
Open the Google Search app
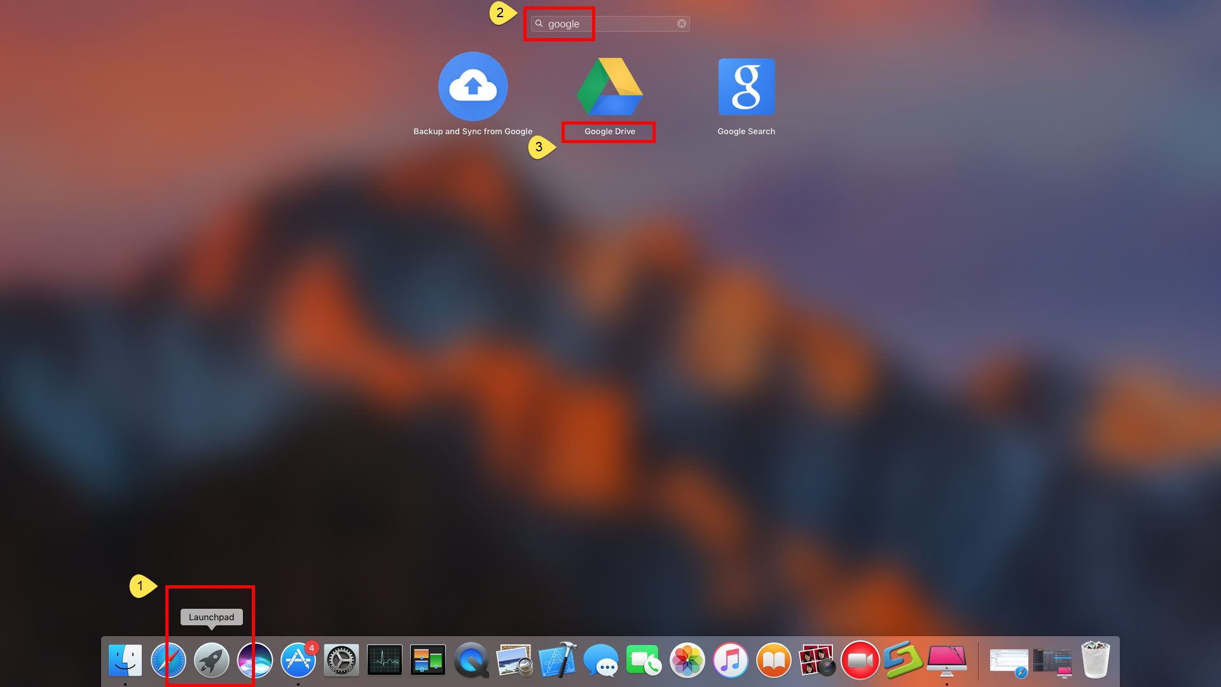(747, 87)
